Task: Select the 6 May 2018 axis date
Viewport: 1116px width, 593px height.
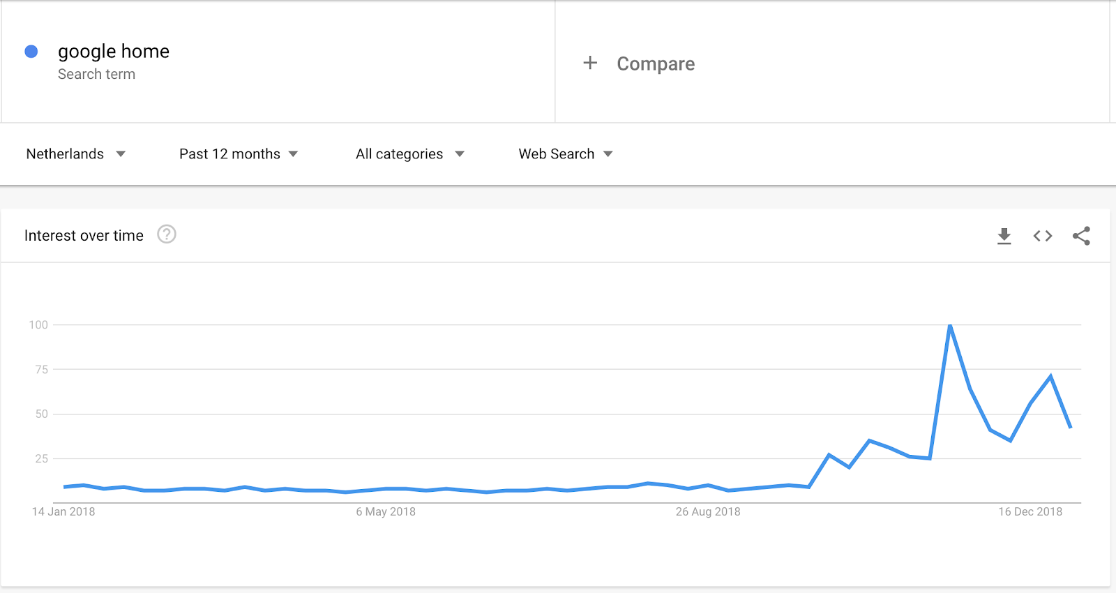Action: point(386,511)
